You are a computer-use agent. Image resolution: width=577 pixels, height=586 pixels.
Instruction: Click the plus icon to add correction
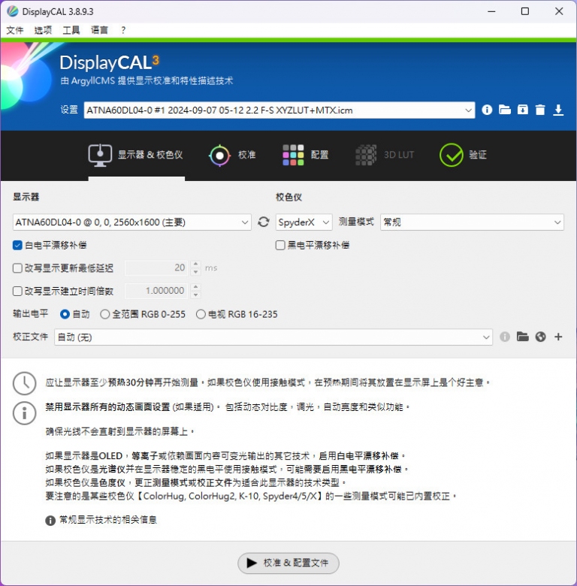coord(558,337)
